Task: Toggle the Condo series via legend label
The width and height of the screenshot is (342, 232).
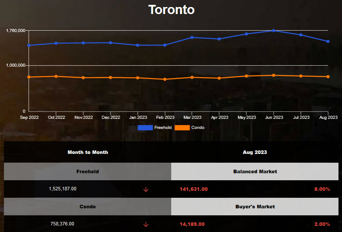Action: (198, 128)
